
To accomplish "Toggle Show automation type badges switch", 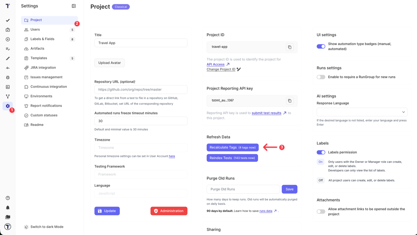I will coord(321,46).
